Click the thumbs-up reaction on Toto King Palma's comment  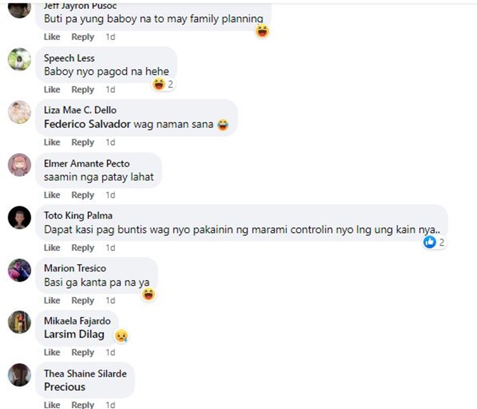(431, 242)
